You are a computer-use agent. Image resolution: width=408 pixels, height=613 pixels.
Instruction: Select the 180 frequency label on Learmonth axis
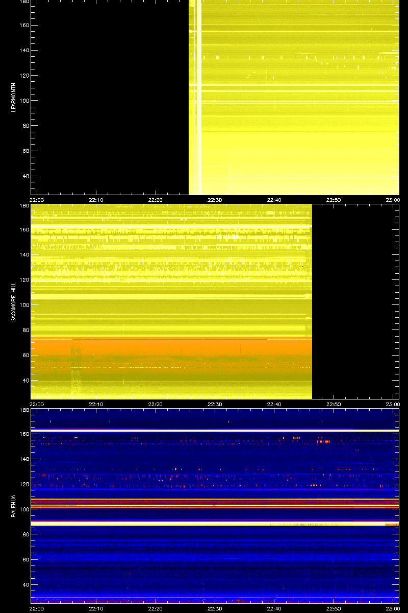coord(24,3)
